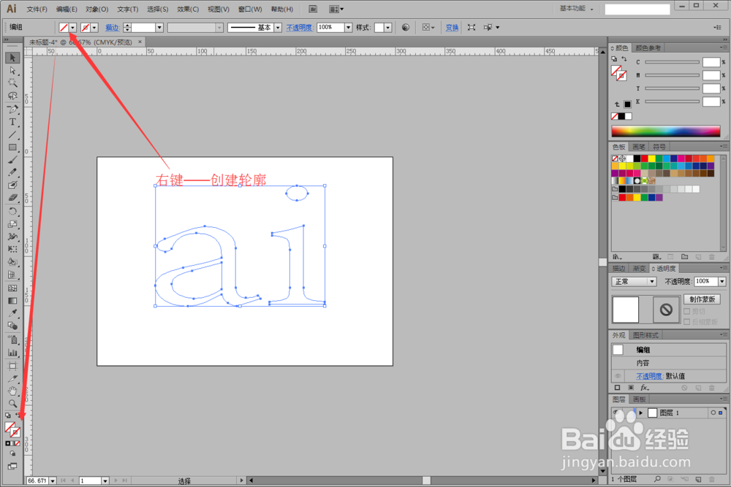Open the 窗口(W) menu
The width and height of the screenshot is (731, 487).
tap(250, 9)
